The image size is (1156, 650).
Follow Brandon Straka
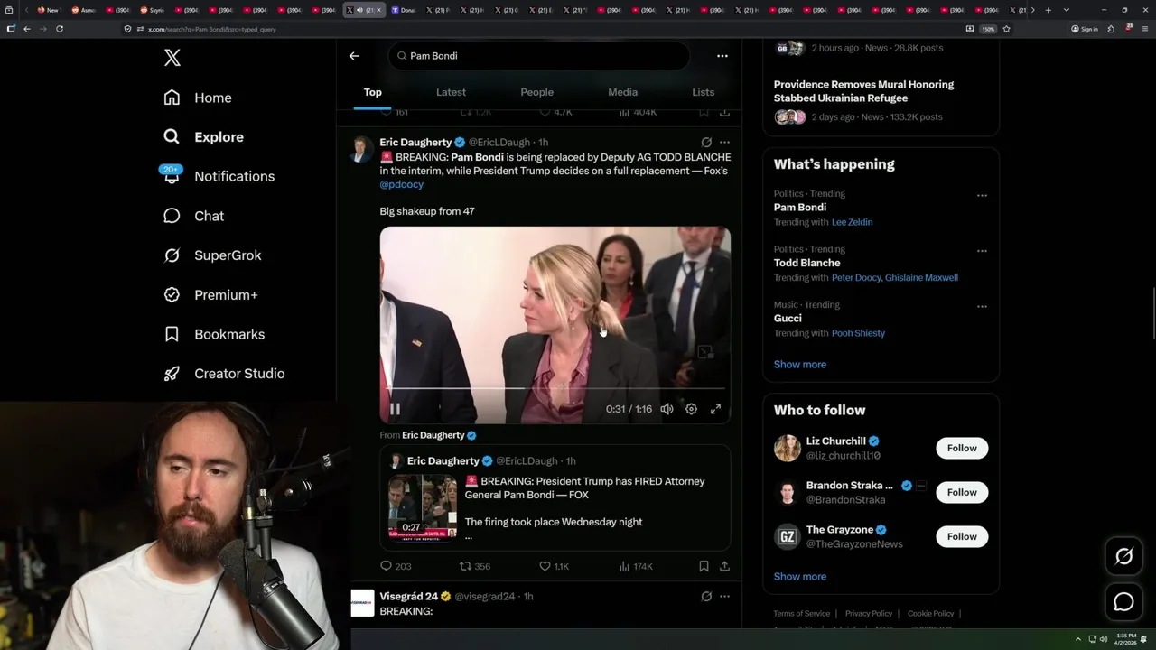pos(962,493)
